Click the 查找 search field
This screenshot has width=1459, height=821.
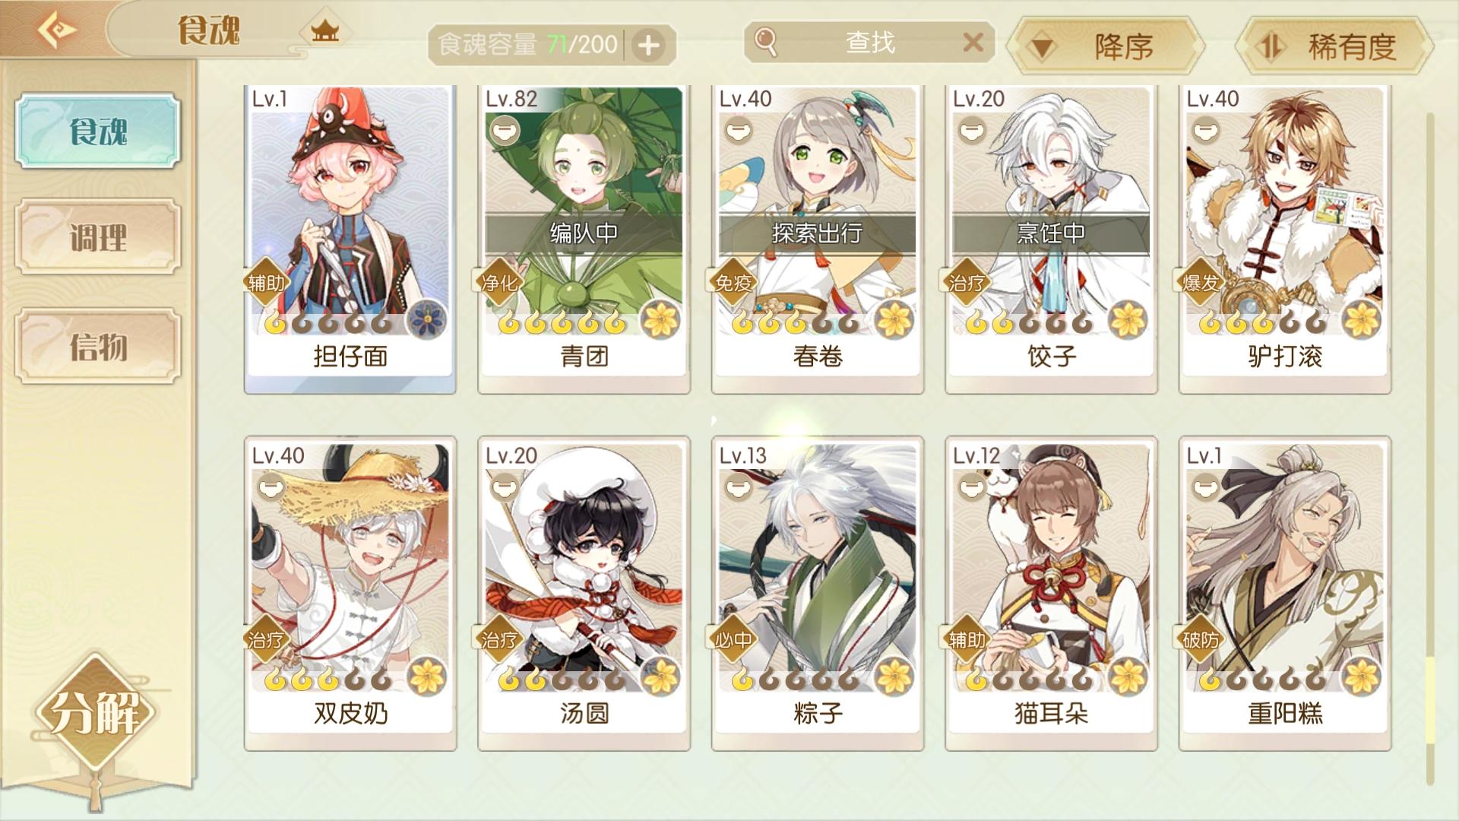click(869, 42)
